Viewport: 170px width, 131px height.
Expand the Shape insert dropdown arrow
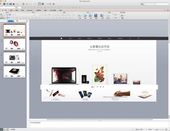pyautogui.click(x=93, y=15)
